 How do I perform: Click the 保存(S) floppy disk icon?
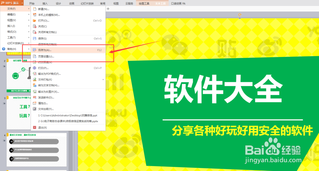[x=34, y=38]
